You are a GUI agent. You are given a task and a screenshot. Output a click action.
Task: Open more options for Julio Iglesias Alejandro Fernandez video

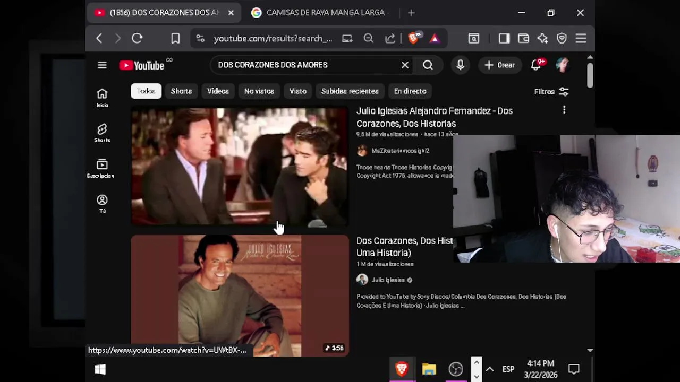point(564,110)
